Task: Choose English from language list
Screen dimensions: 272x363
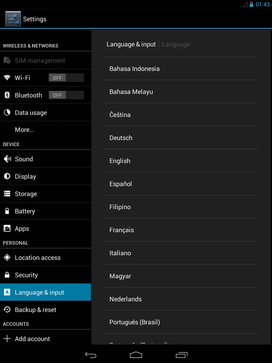Action: pyautogui.click(x=120, y=161)
